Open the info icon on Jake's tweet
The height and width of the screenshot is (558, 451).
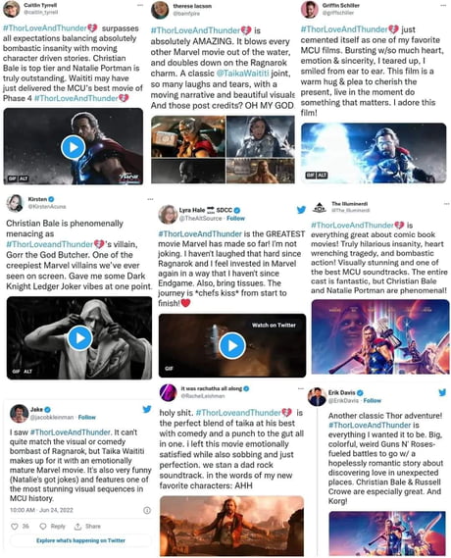pyautogui.click(x=147, y=510)
